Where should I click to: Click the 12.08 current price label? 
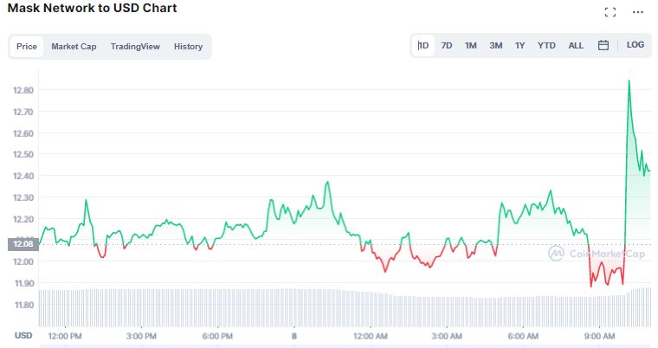[23, 244]
